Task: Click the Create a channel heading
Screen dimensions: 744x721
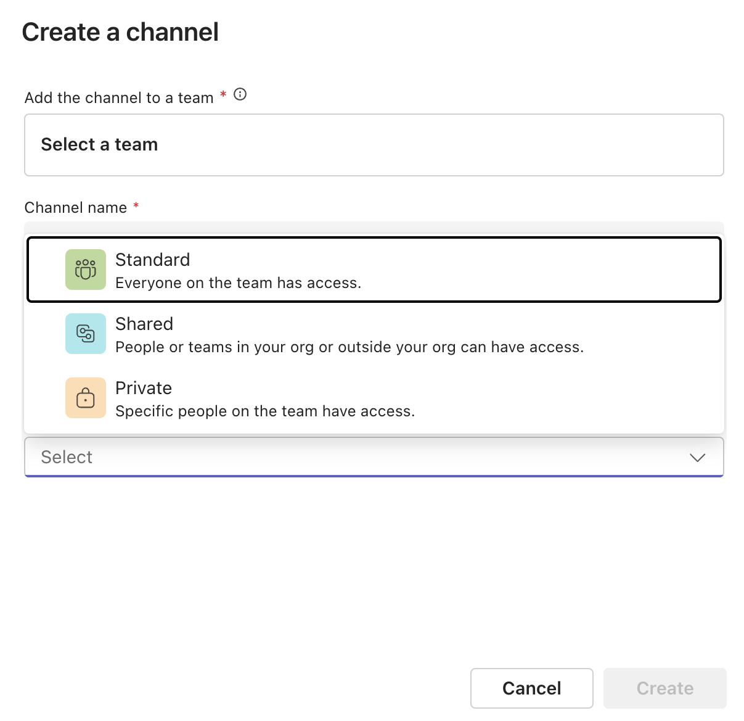Action: pyautogui.click(x=120, y=32)
